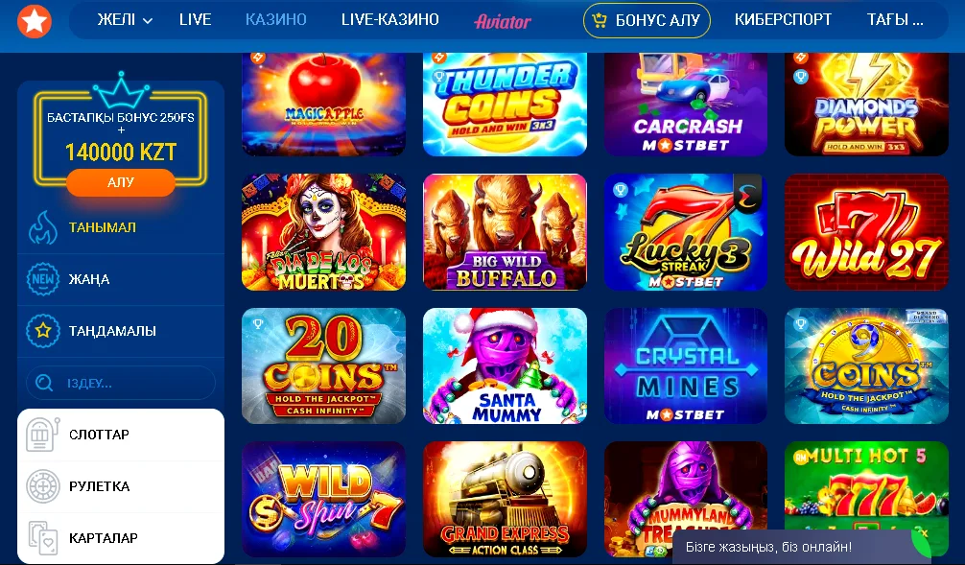Open ТАҢДАМАЛЫ favorites star icon
The width and height of the screenshot is (965, 565).
tap(43, 331)
